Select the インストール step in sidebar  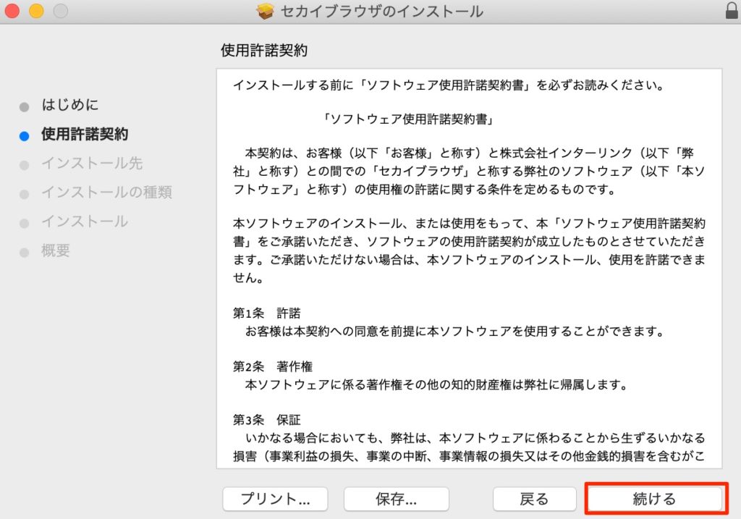point(85,221)
